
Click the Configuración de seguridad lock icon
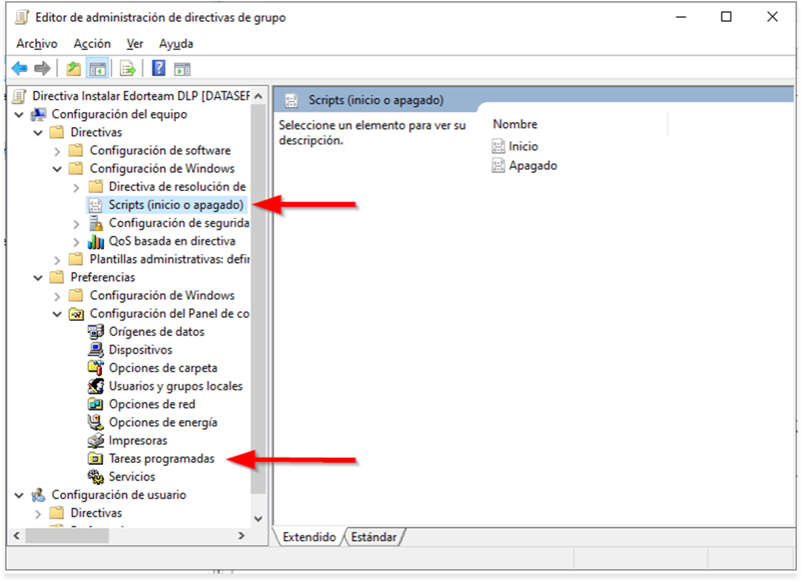tap(96, 223)
